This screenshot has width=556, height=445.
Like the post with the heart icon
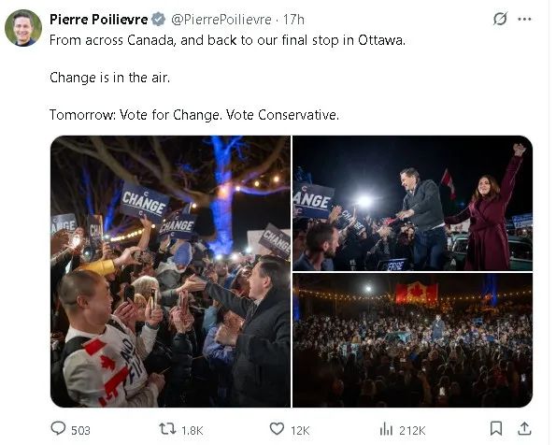[277, 429]
